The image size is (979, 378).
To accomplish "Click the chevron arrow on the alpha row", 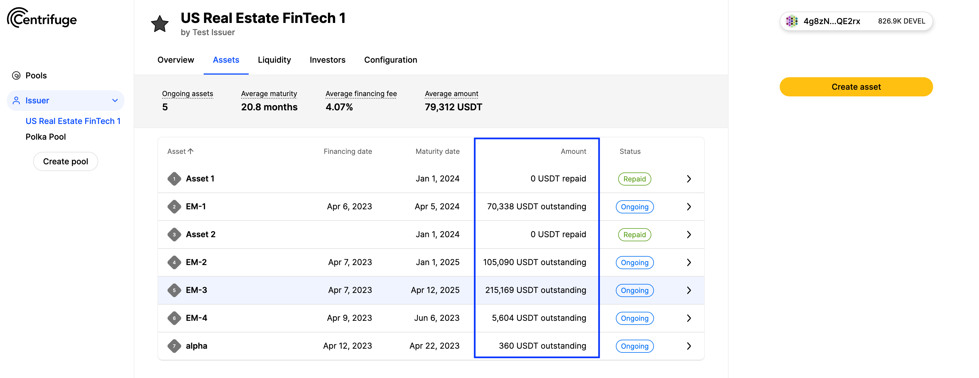I will click(689, 346).
